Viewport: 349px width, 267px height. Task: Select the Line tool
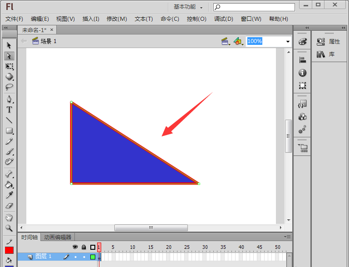9,120
